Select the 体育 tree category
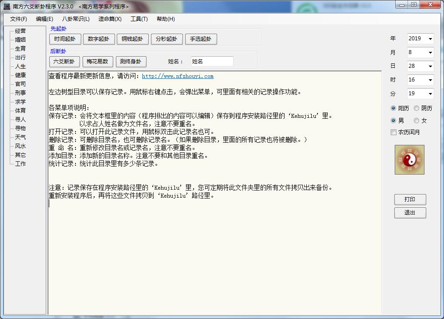 [x=20, y=110]
